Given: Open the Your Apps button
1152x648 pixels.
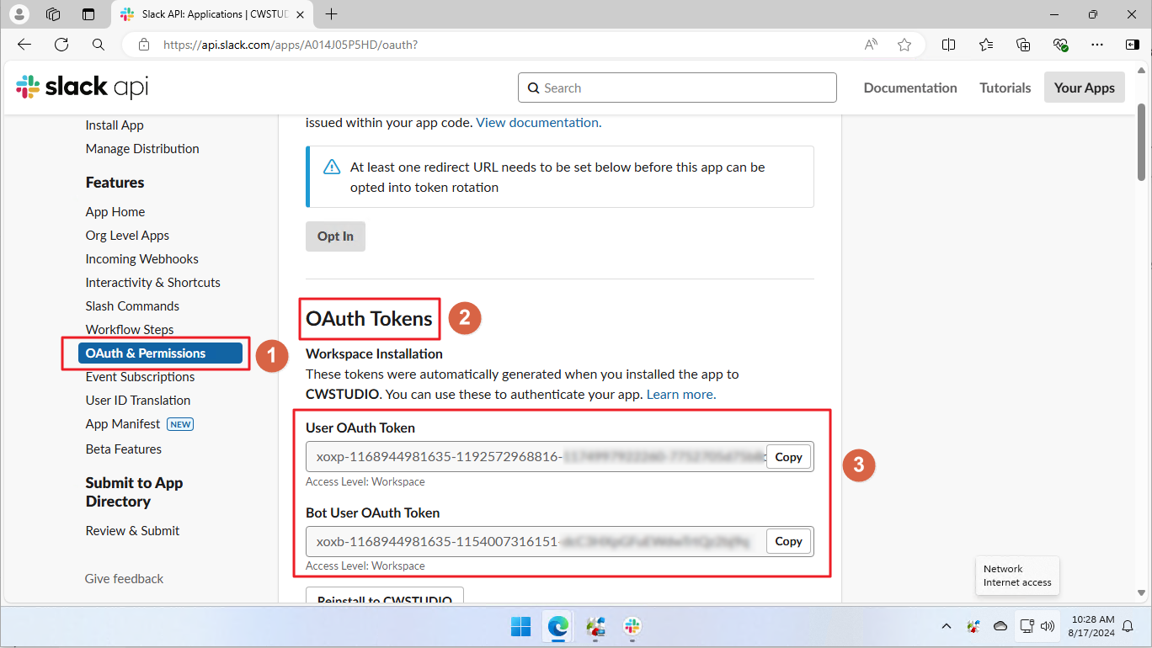Looking at the screenshot, I should [x=1084, y=88].
